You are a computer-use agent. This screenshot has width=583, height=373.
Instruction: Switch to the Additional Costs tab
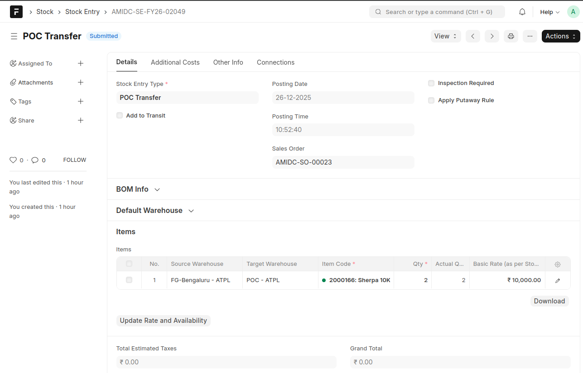tap(175, 62)
